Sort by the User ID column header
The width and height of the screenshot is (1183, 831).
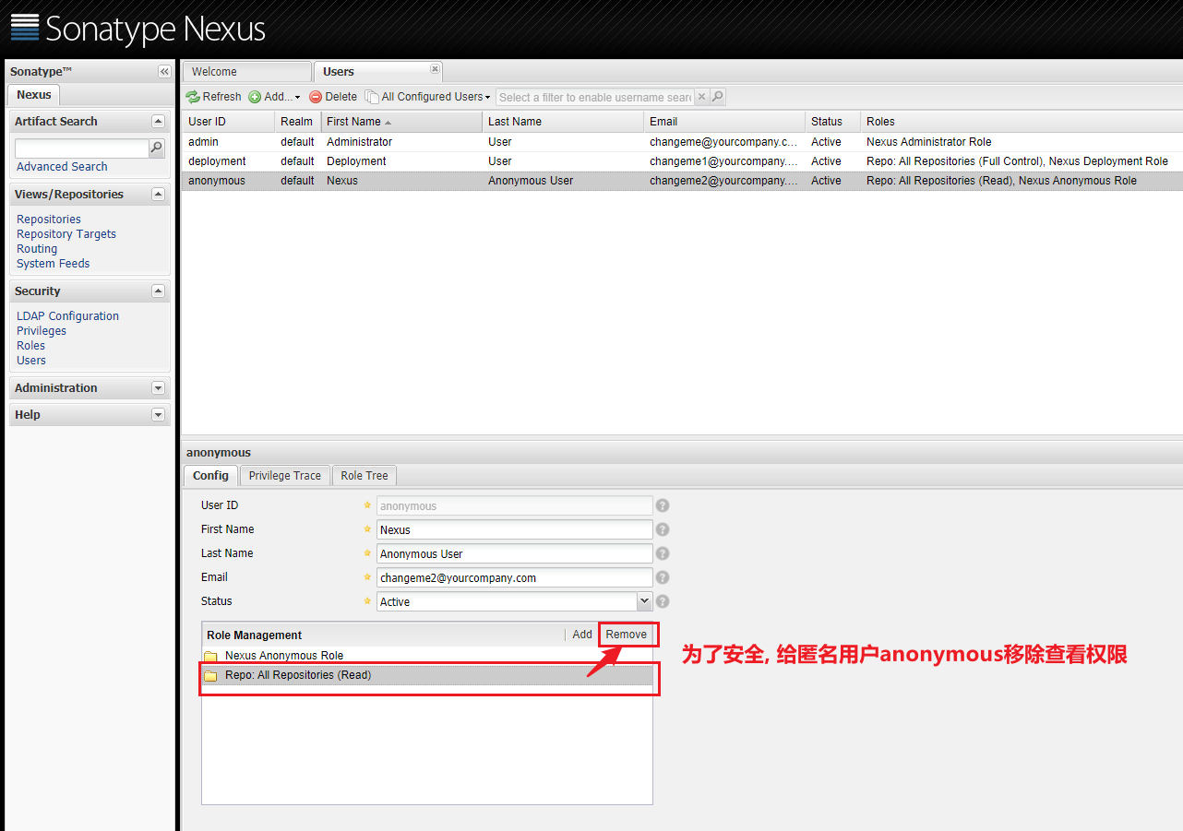pyautogui.click(x=228, y=122)
